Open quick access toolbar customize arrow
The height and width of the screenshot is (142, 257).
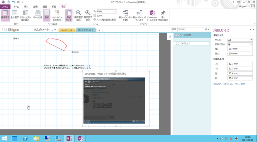23,2
